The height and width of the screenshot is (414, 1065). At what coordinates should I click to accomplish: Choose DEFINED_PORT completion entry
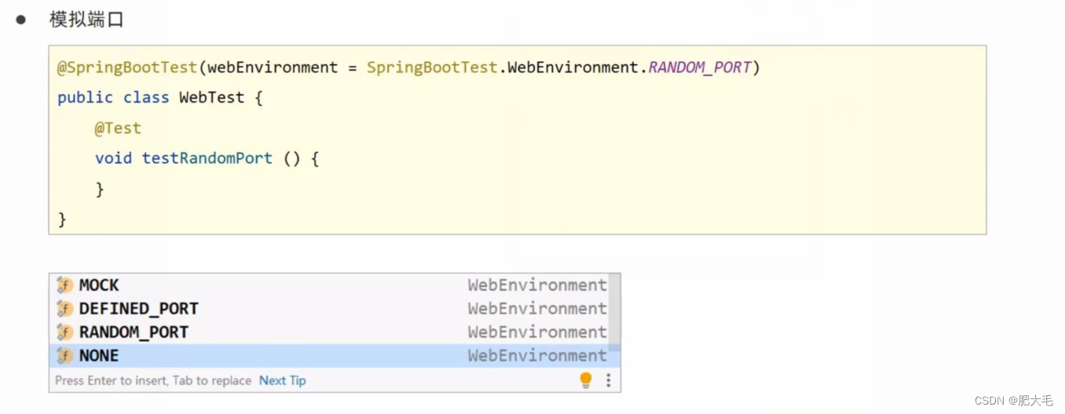335,309
